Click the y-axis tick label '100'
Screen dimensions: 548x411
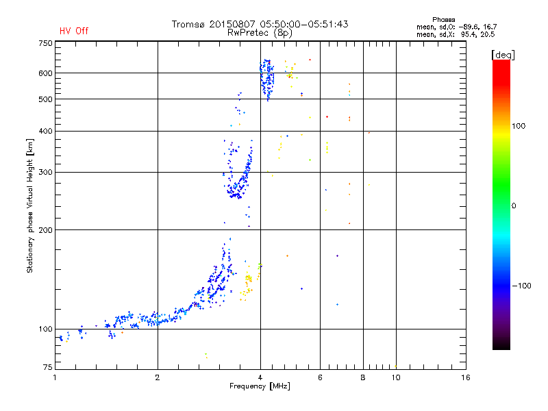coord(45,329)
